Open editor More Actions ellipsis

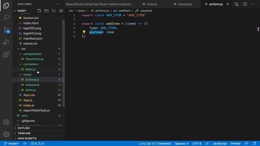click(x=253, y=4)
